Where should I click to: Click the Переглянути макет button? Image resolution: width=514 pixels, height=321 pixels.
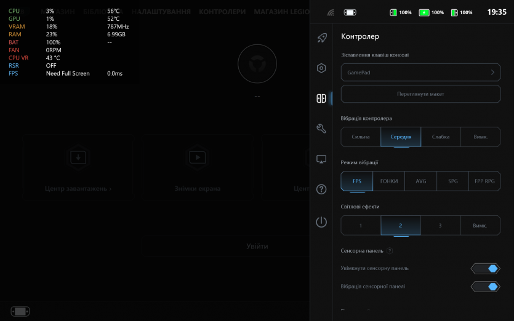click(x=420, y=94)
